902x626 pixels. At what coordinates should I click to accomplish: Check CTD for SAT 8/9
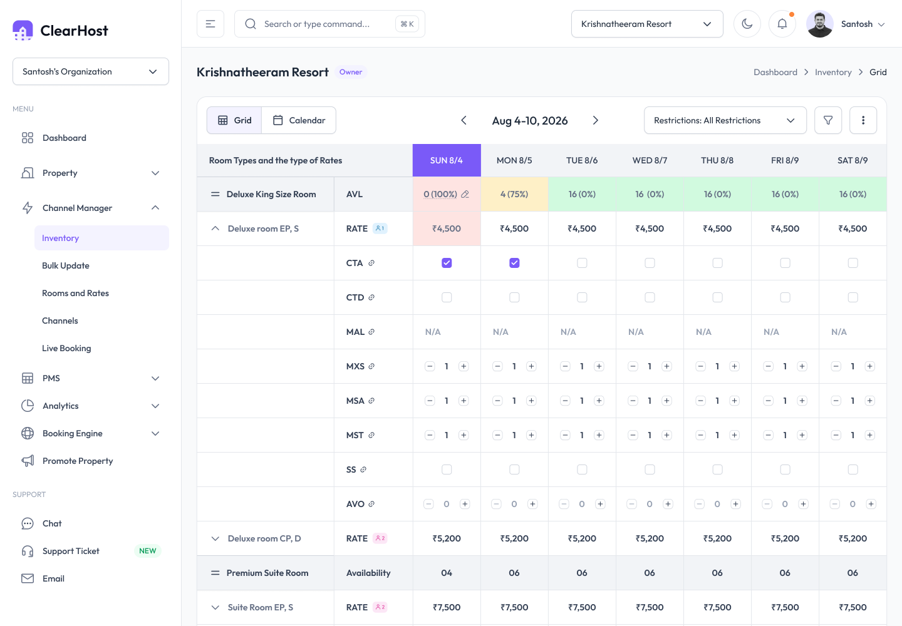point(853,297)
